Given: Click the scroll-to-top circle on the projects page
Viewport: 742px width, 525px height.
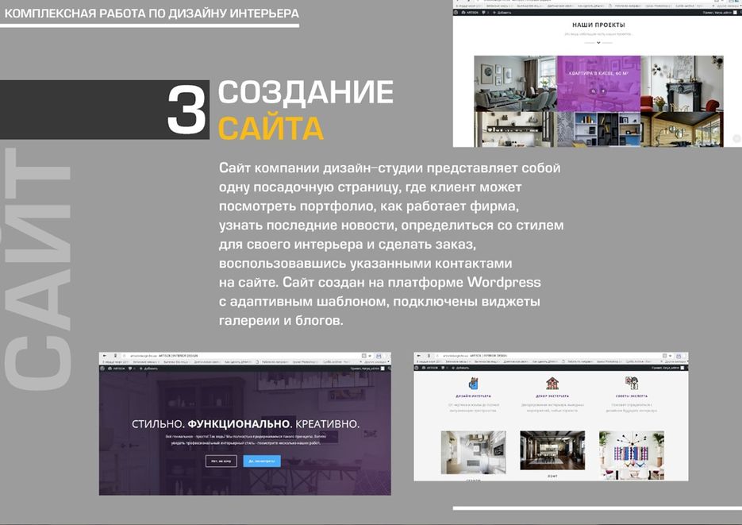Looking at the screenshot, I should [736, 138].
